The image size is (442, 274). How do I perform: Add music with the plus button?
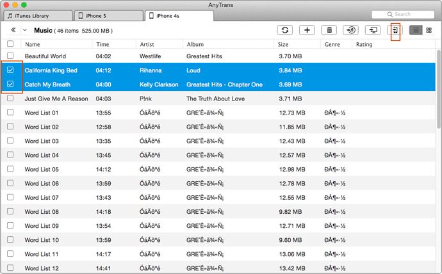click(307, 30)
